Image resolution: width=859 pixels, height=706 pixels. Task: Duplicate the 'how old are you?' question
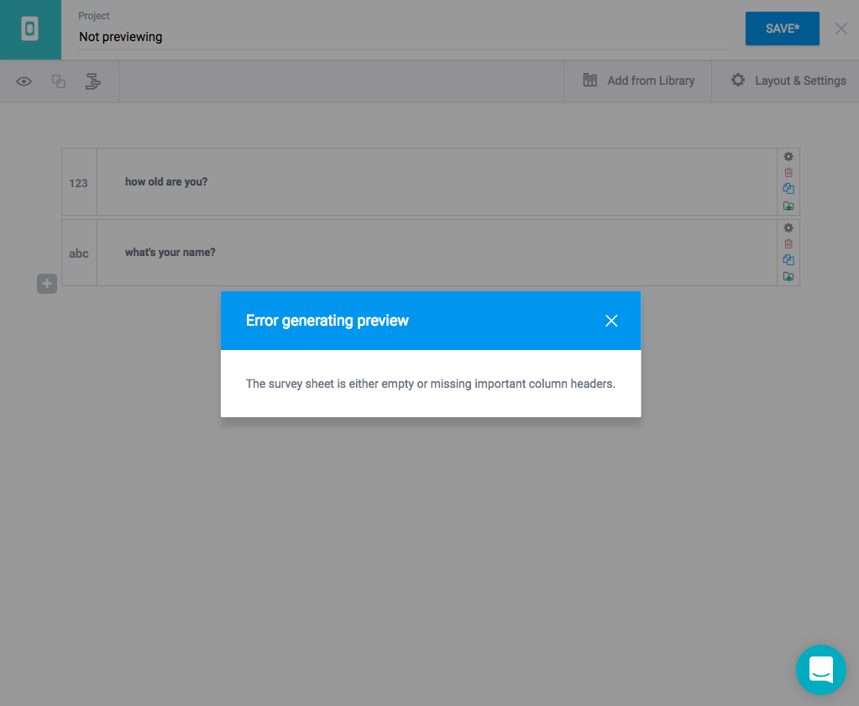click(x=788, y=188)
